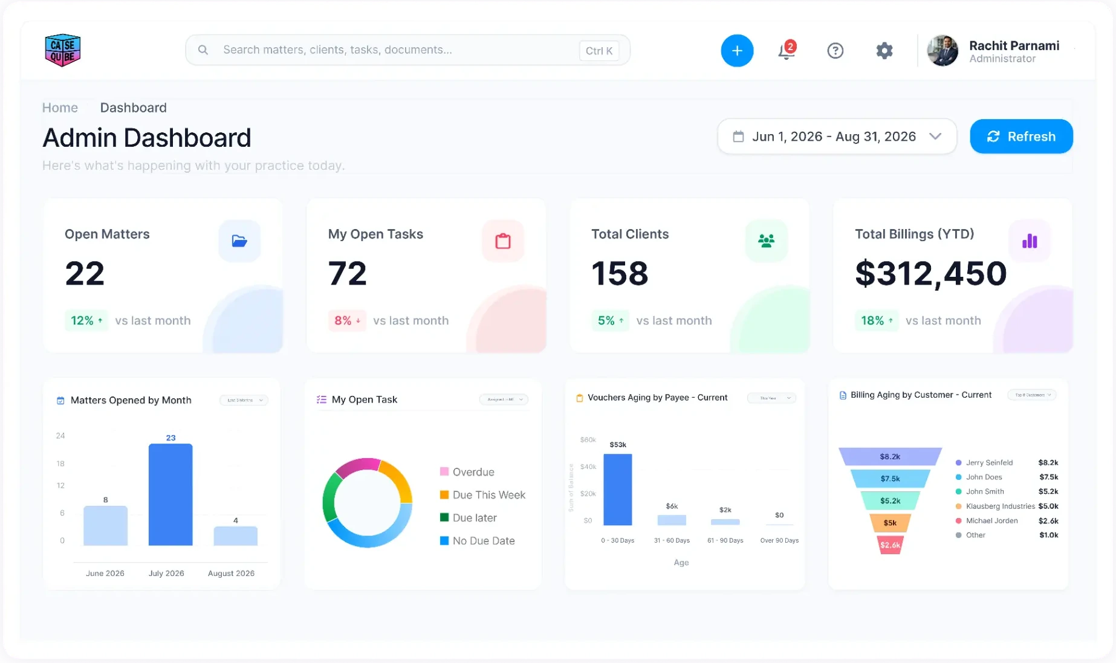Click the blue plus add button
Image resolution: width=1116 pixels, height=663 pixels.
click(x=737, y=51)
